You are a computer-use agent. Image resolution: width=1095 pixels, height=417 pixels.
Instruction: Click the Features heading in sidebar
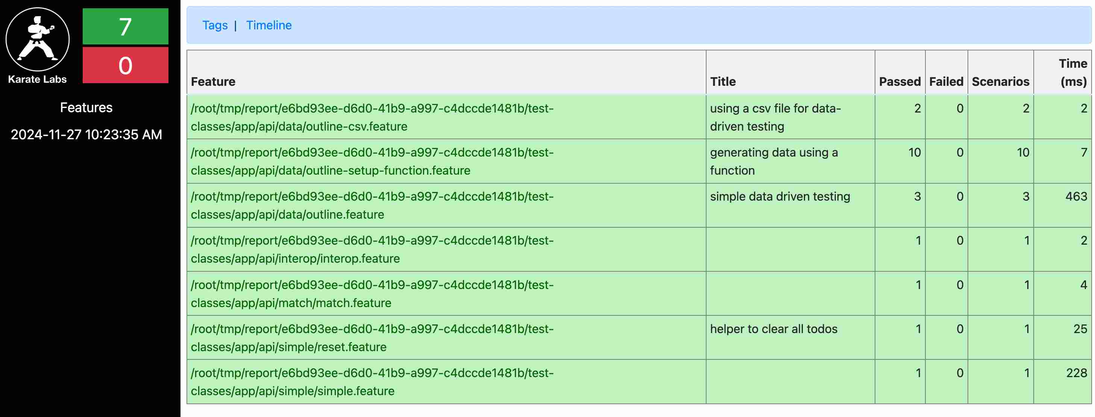tap(86, 107)
